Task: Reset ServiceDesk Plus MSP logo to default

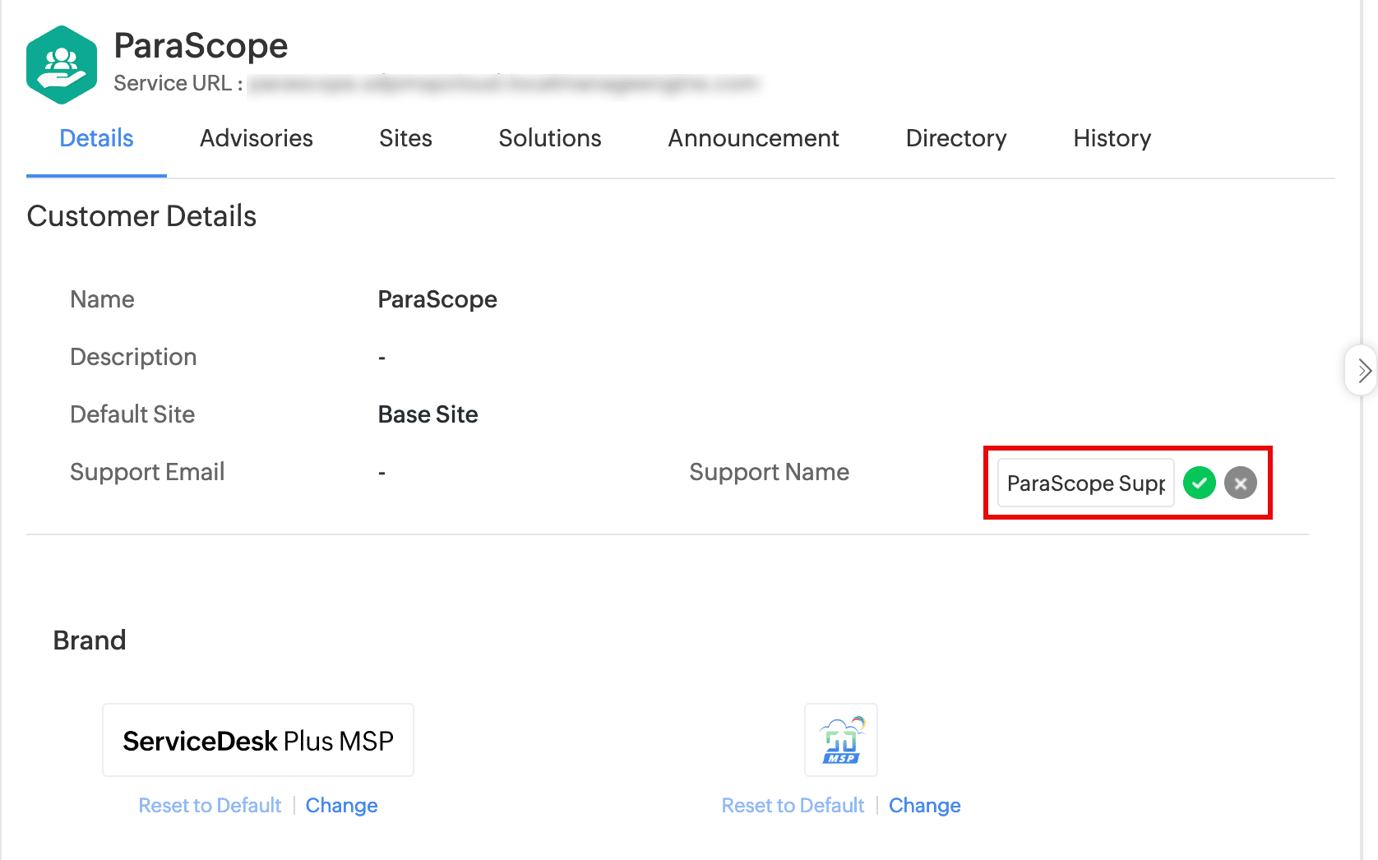Action: (210, 805)
